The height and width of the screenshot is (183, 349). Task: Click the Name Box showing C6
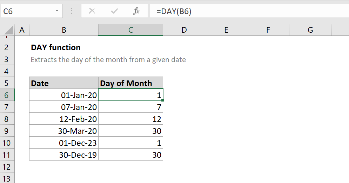(x=32, y=11)
